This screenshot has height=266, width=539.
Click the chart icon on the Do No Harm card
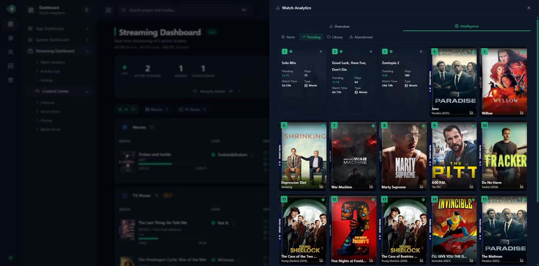click(x=522, y=186)
